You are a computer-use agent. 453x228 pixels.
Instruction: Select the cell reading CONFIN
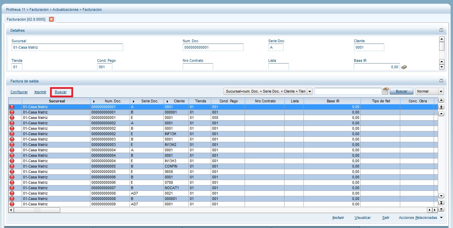176,166
